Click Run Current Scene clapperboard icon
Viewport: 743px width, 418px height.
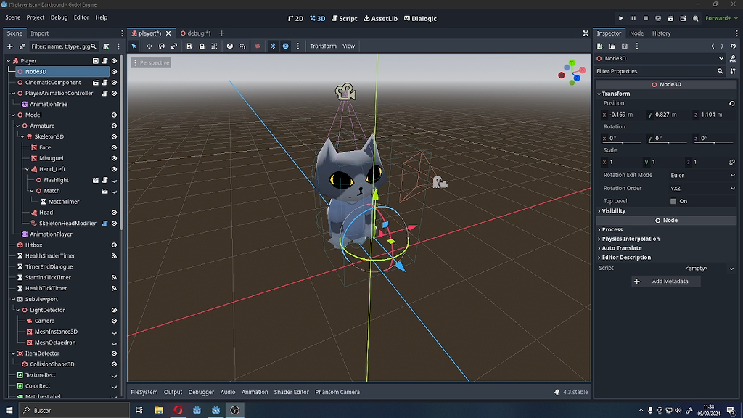click(670, 18)
